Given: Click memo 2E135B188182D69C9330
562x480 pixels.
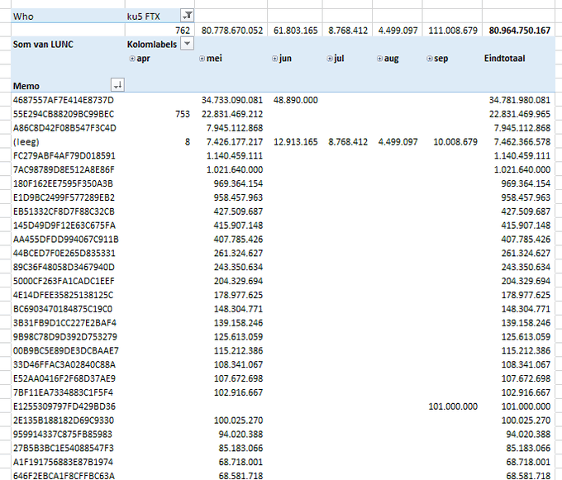Looking at the screenshot, I should 64,421.
